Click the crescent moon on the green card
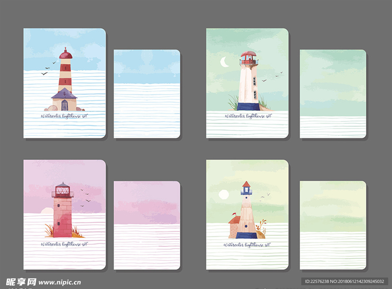Viewport: 392px width, 289px height. pos(224,62)
